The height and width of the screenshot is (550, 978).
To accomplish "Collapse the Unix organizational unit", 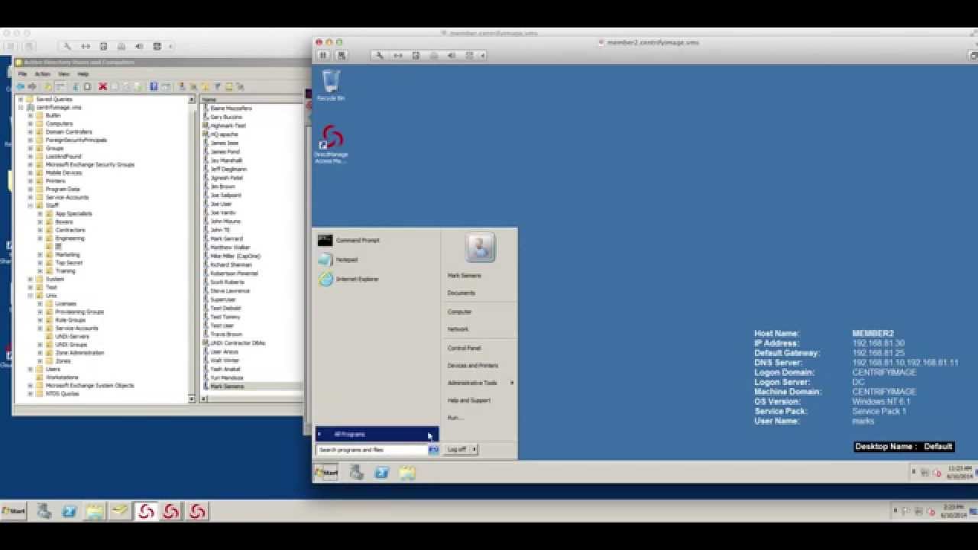I will (31, 296).
